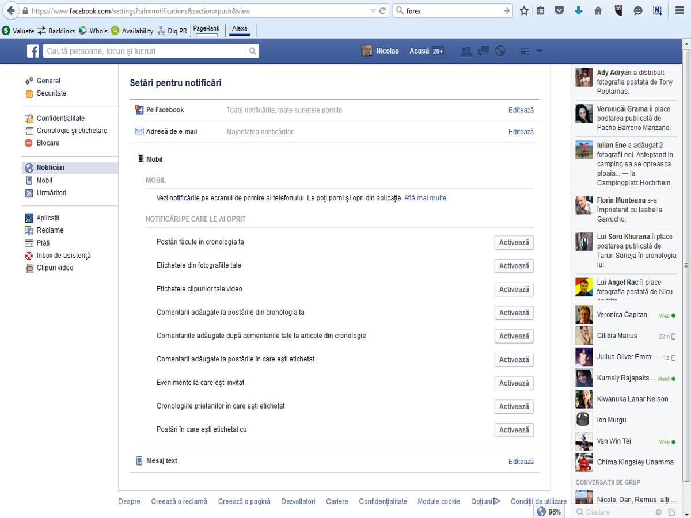The height and width of the screenshot is (518, 691).
Task: Open messages icon in top bar
Action: 483,51
